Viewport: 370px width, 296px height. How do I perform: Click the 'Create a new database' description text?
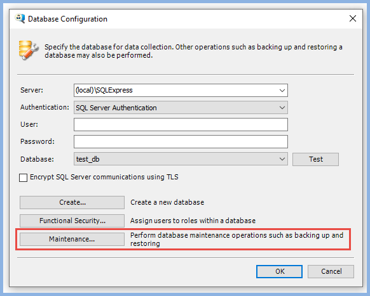(167, 202)
